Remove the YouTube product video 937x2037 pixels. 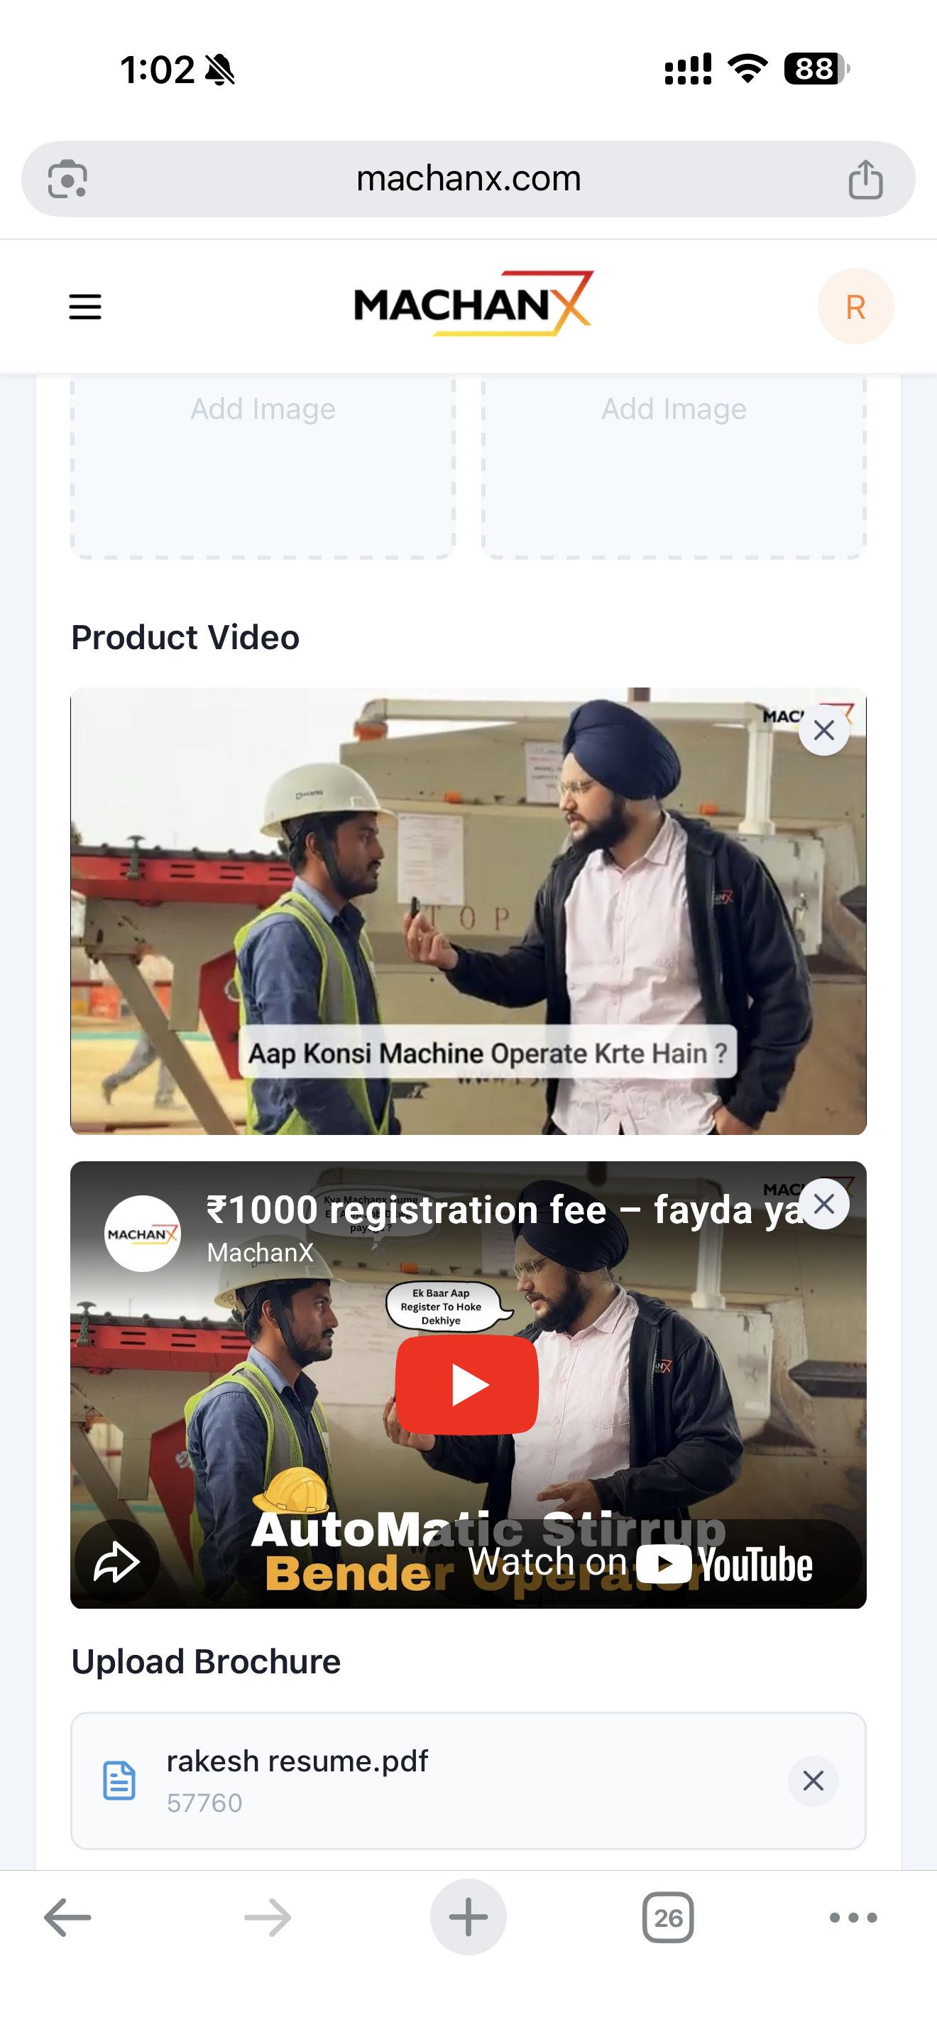click(823, 1204)
